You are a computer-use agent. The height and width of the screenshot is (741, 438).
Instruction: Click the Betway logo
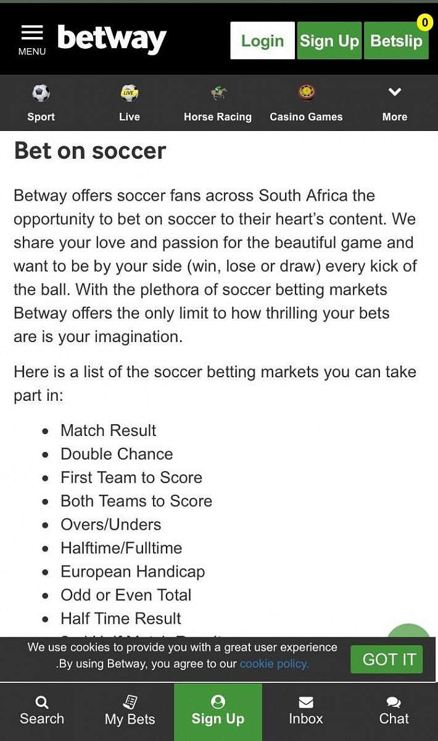112,38
